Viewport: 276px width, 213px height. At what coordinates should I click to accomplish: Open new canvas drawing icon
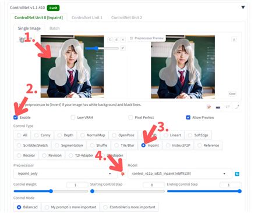pyautogui.click(x=209, y=107)
